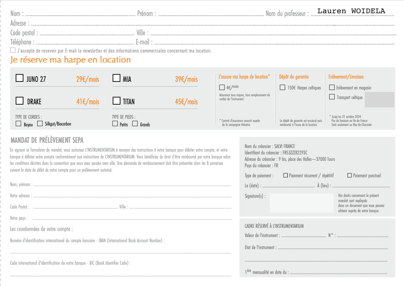
Task: Accept the E-mail newsletter checkbox
Action: (x=13, y=51)
